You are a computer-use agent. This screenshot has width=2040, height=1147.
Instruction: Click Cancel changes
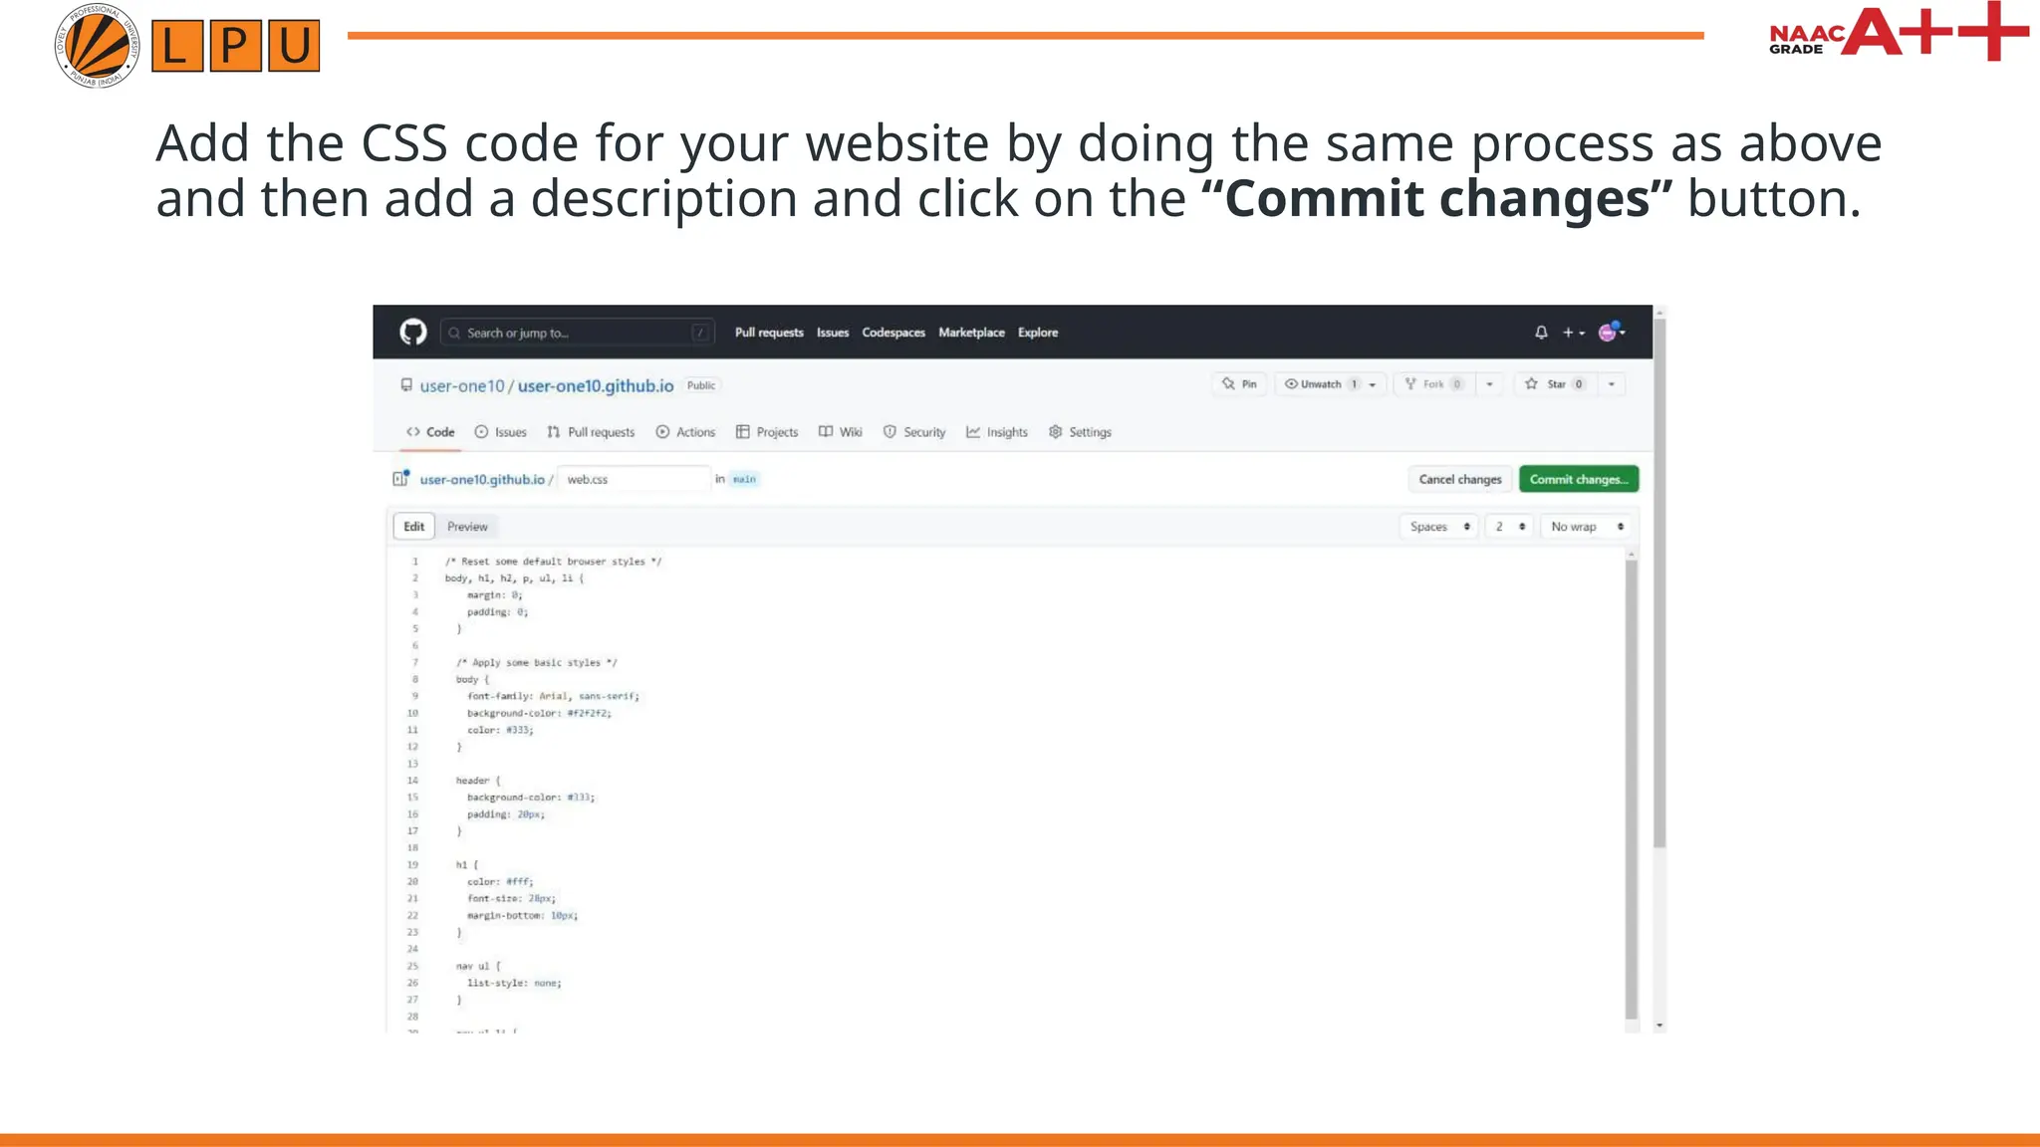click(1458, 479)
